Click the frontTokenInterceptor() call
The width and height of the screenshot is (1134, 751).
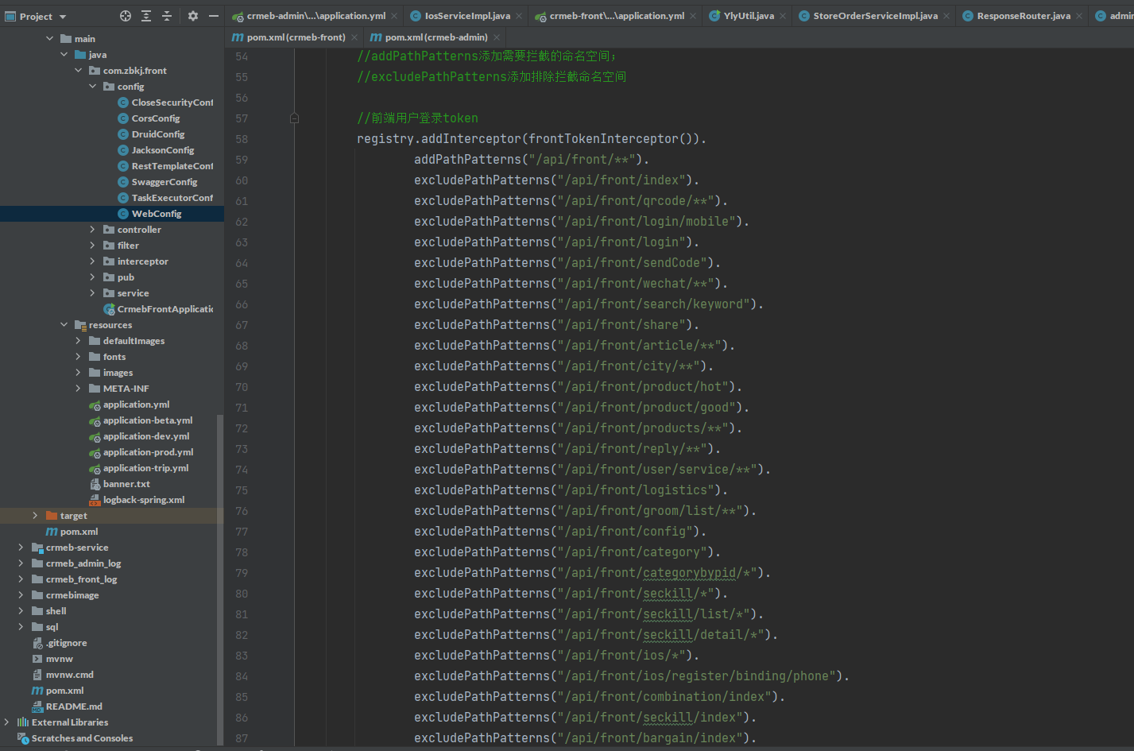[612, 138]
